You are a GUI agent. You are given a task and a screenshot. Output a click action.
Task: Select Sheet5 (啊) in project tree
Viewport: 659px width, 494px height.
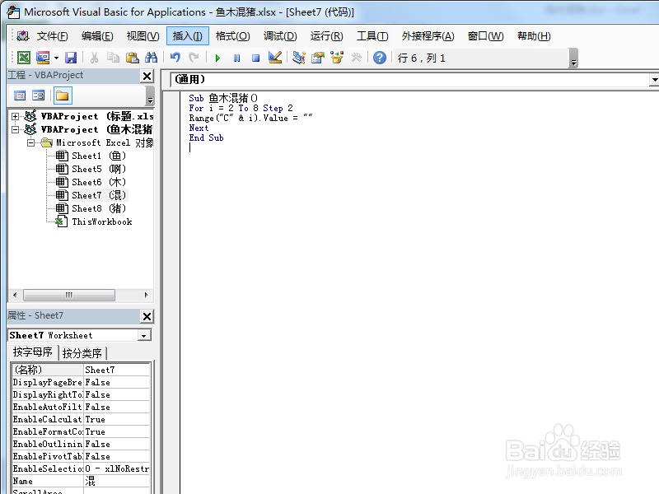(91, 169)
